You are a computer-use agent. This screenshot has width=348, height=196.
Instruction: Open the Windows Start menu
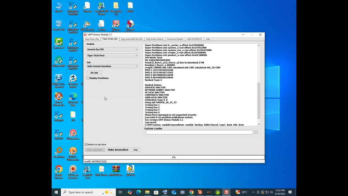click(x=56, y=192)
